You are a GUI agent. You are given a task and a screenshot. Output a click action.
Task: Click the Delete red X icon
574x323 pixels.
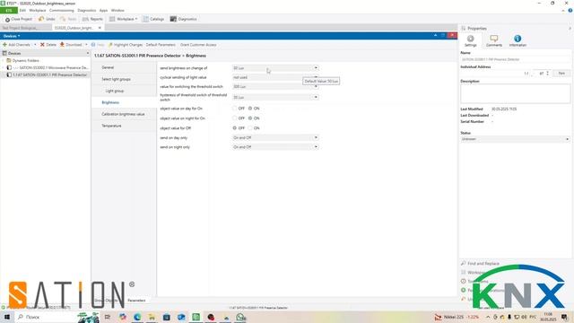tap(42, 45)
